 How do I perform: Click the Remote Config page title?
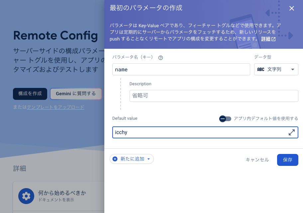55,36
